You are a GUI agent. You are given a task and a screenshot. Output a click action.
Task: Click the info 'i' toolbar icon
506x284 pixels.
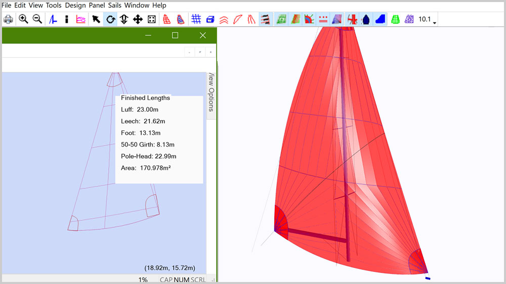coord(67,19)
